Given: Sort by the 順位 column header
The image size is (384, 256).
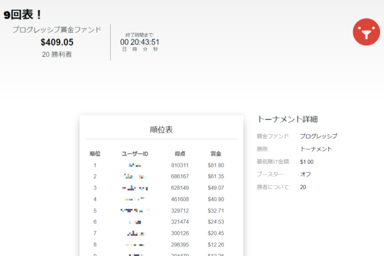Looking at the screenshot, I should (x=95, y=154).
